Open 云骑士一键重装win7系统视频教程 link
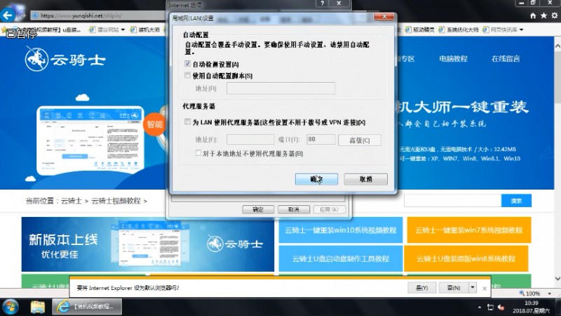Screen dimensions: 561x316 469,230
